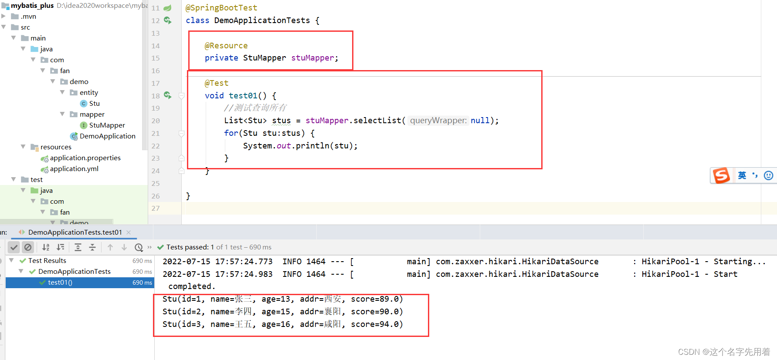Sort test results by duration

point(61,247)
